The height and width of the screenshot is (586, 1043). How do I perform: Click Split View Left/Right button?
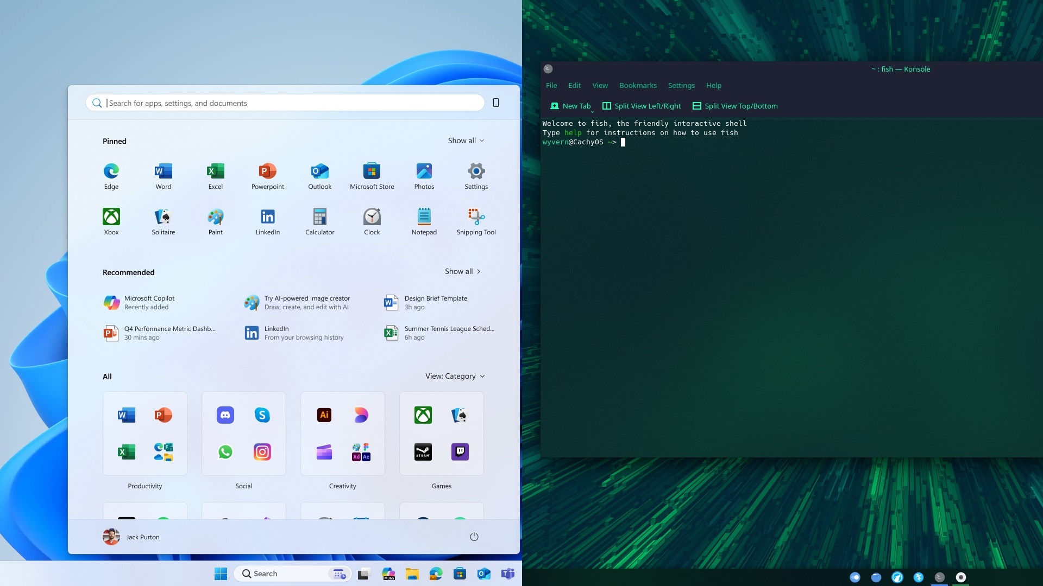642,106
